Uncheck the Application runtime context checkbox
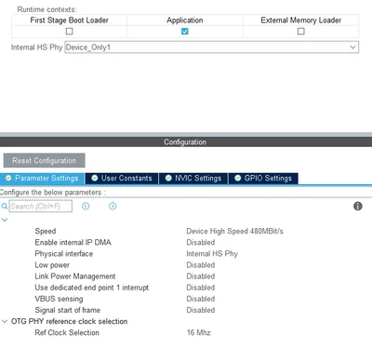The image size is (372, 349). (x=185, y=32)
